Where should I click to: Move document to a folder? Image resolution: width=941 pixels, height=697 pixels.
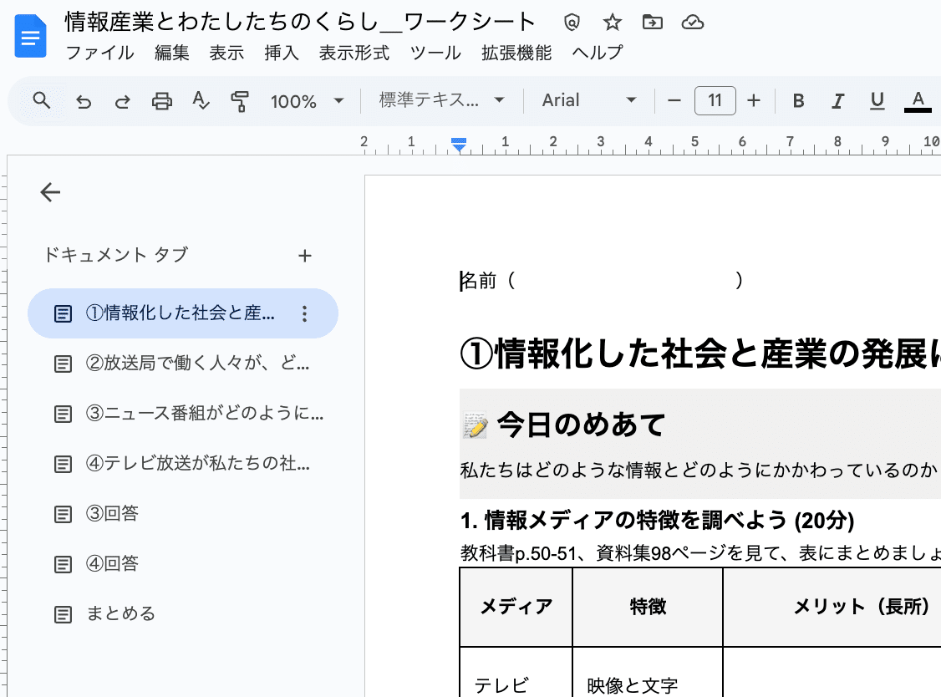653,23
